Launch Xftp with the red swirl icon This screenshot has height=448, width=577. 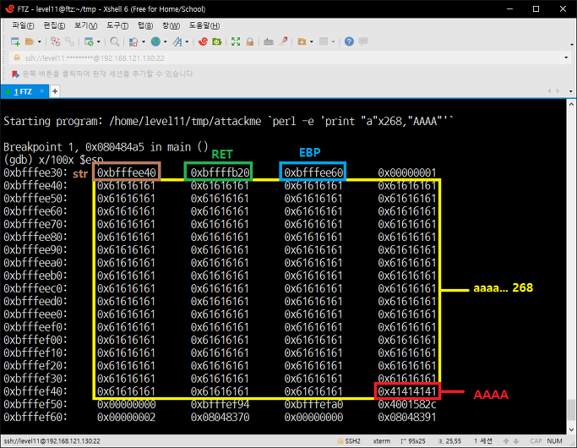coord(203,41)
